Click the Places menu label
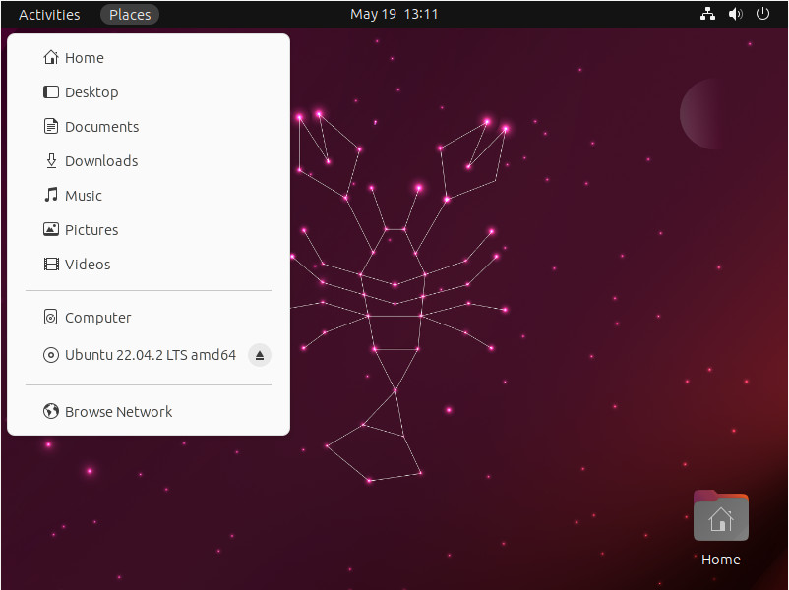789x590 pixels. 129,14
